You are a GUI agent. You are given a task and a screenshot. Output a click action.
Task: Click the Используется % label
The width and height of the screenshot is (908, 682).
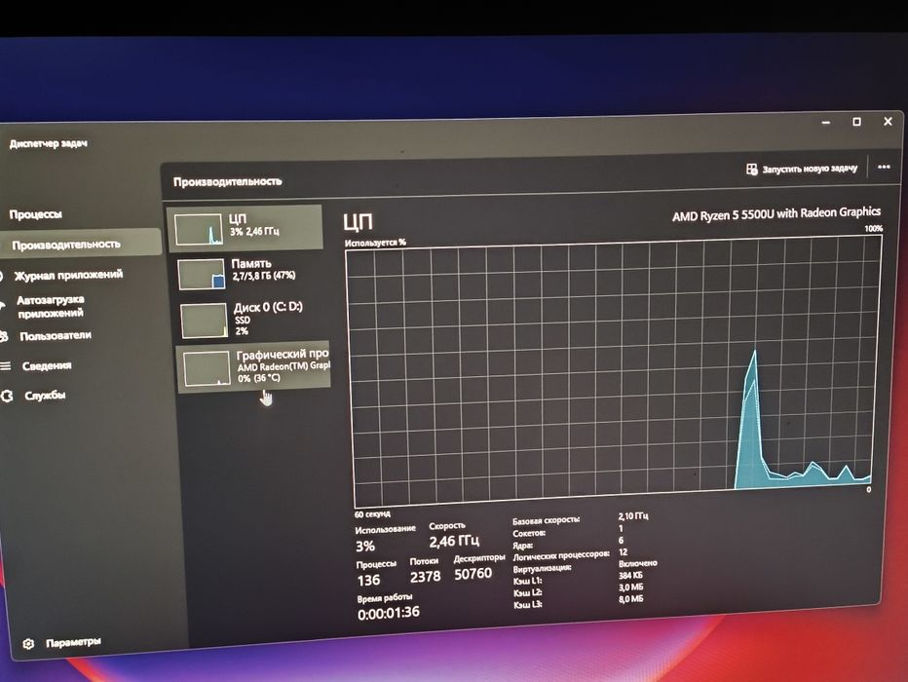tap(375, 243)
